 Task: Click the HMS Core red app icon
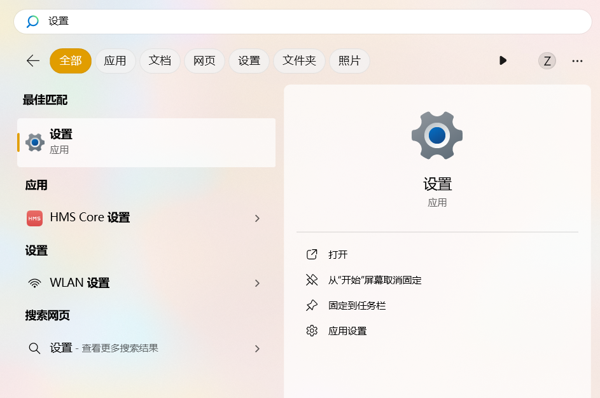tap(34, 218)
